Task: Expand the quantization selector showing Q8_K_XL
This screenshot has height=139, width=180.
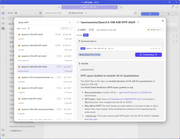Action: point(120,49)
